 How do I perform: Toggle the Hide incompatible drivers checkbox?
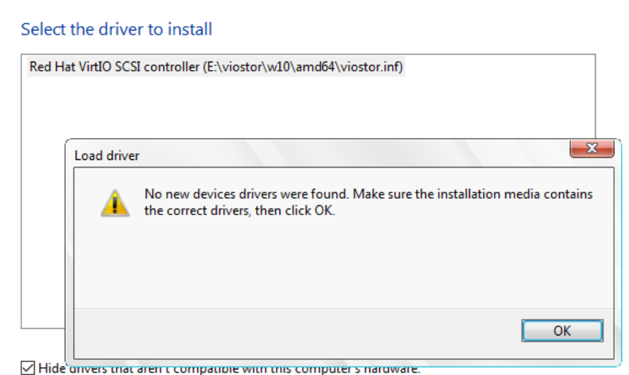28,368
